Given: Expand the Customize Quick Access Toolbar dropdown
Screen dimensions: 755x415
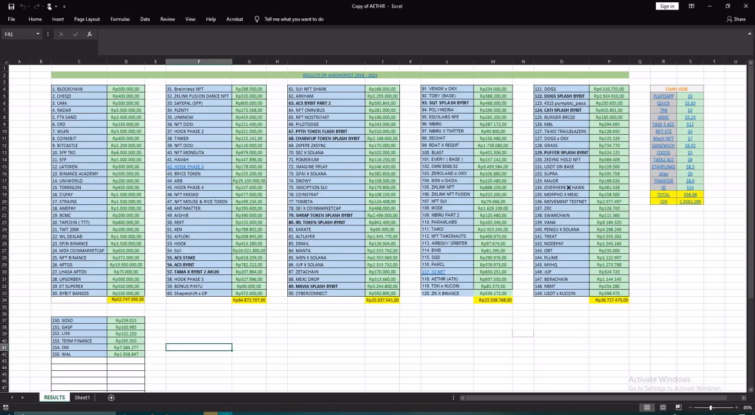Looking at the screenshot, I should [x=64, y=6].
